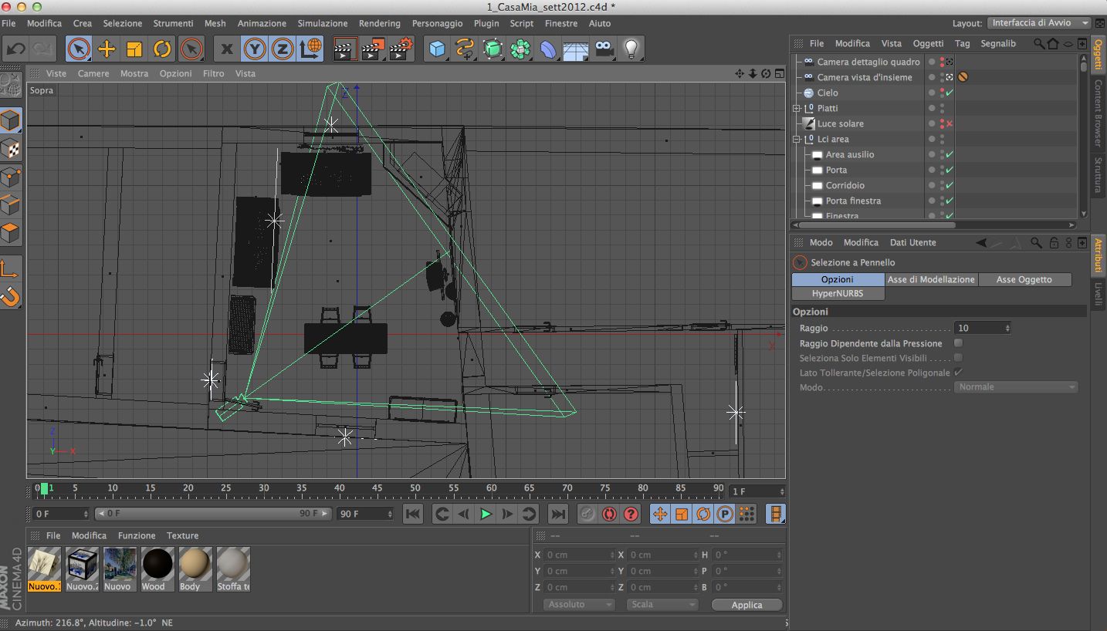Add a light object with bulb icon
This screenshot has width=1107, height=631.
coord(631,49)
